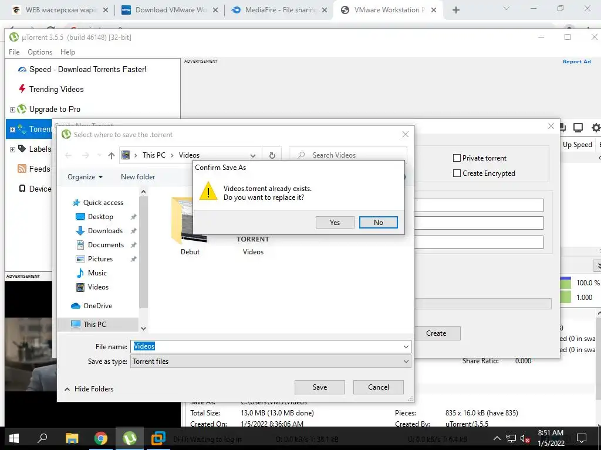Click the Search Videos field

pyautogui.click(x=347, y=155)
